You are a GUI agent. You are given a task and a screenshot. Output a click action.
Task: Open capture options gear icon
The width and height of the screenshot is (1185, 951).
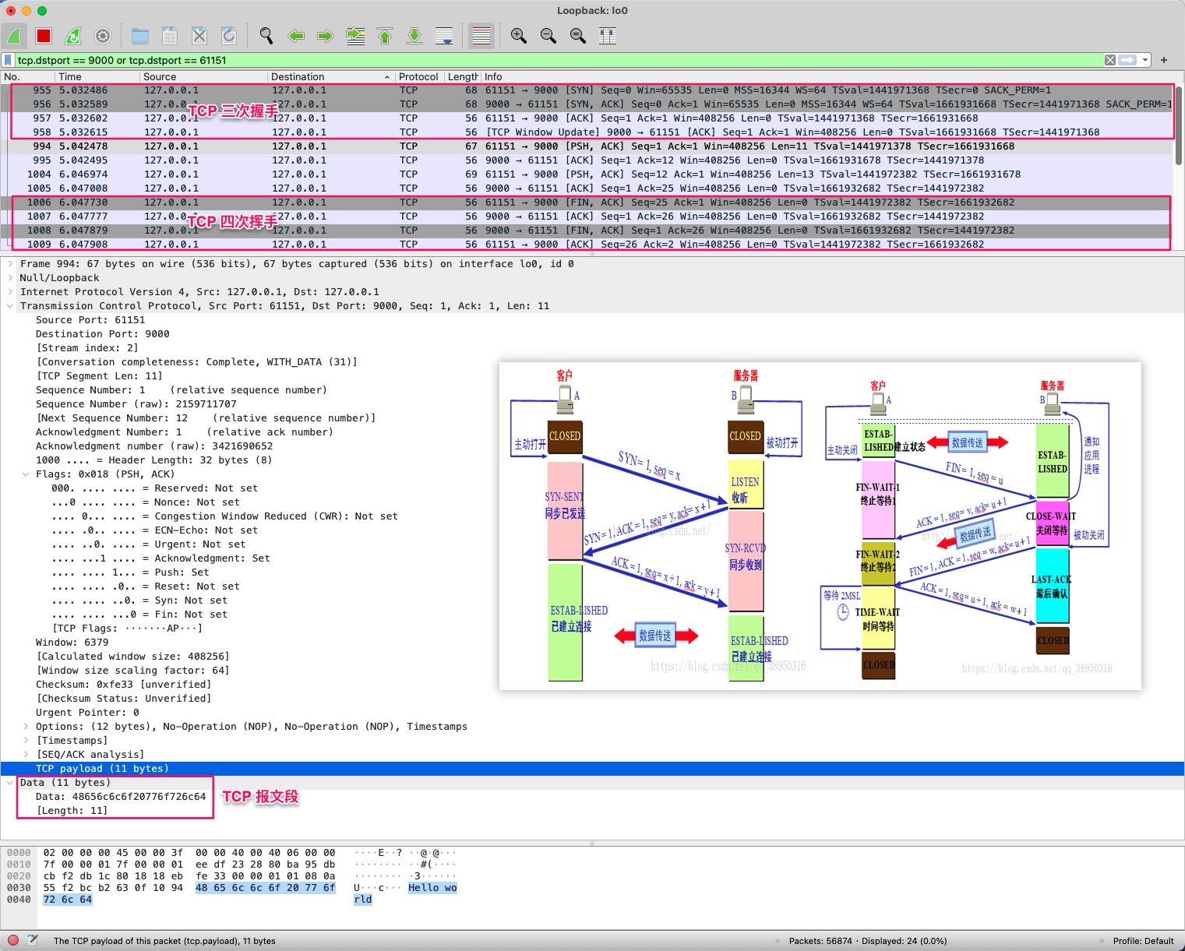[x=103, y=36]
